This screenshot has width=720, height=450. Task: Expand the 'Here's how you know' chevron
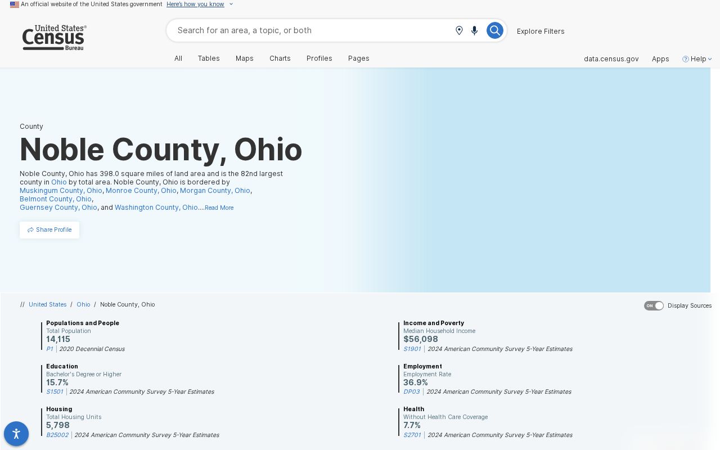pos(231,4)
